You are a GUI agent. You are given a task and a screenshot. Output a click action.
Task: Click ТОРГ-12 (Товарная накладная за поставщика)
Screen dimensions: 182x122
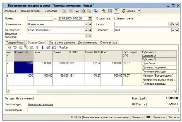[100, 117]
